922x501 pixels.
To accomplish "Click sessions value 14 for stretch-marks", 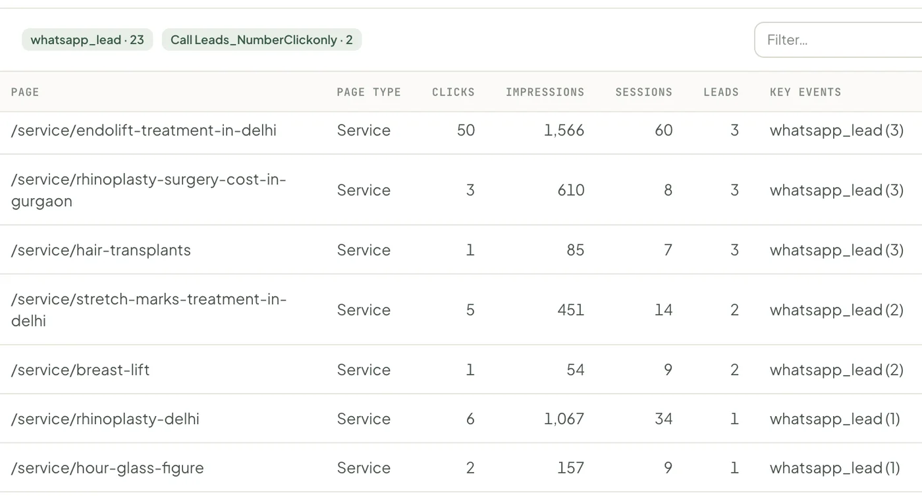I will point(664,310).
